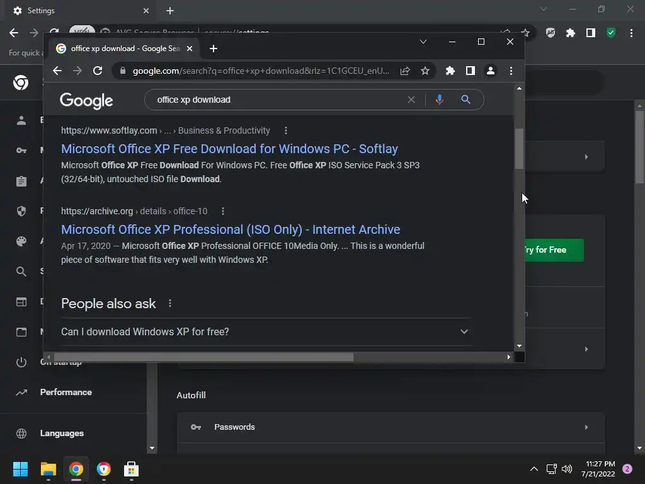
Task: Click the power icon in Settings sidebar
Action: 21,362
